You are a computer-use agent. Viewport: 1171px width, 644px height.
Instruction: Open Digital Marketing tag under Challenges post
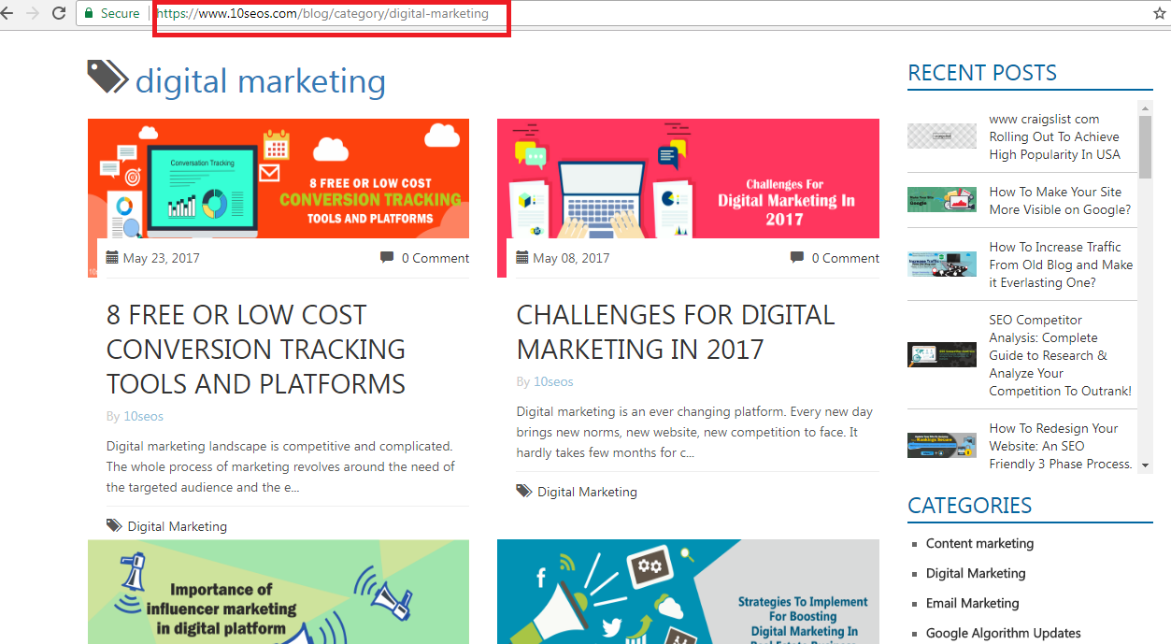click(587, 492)
